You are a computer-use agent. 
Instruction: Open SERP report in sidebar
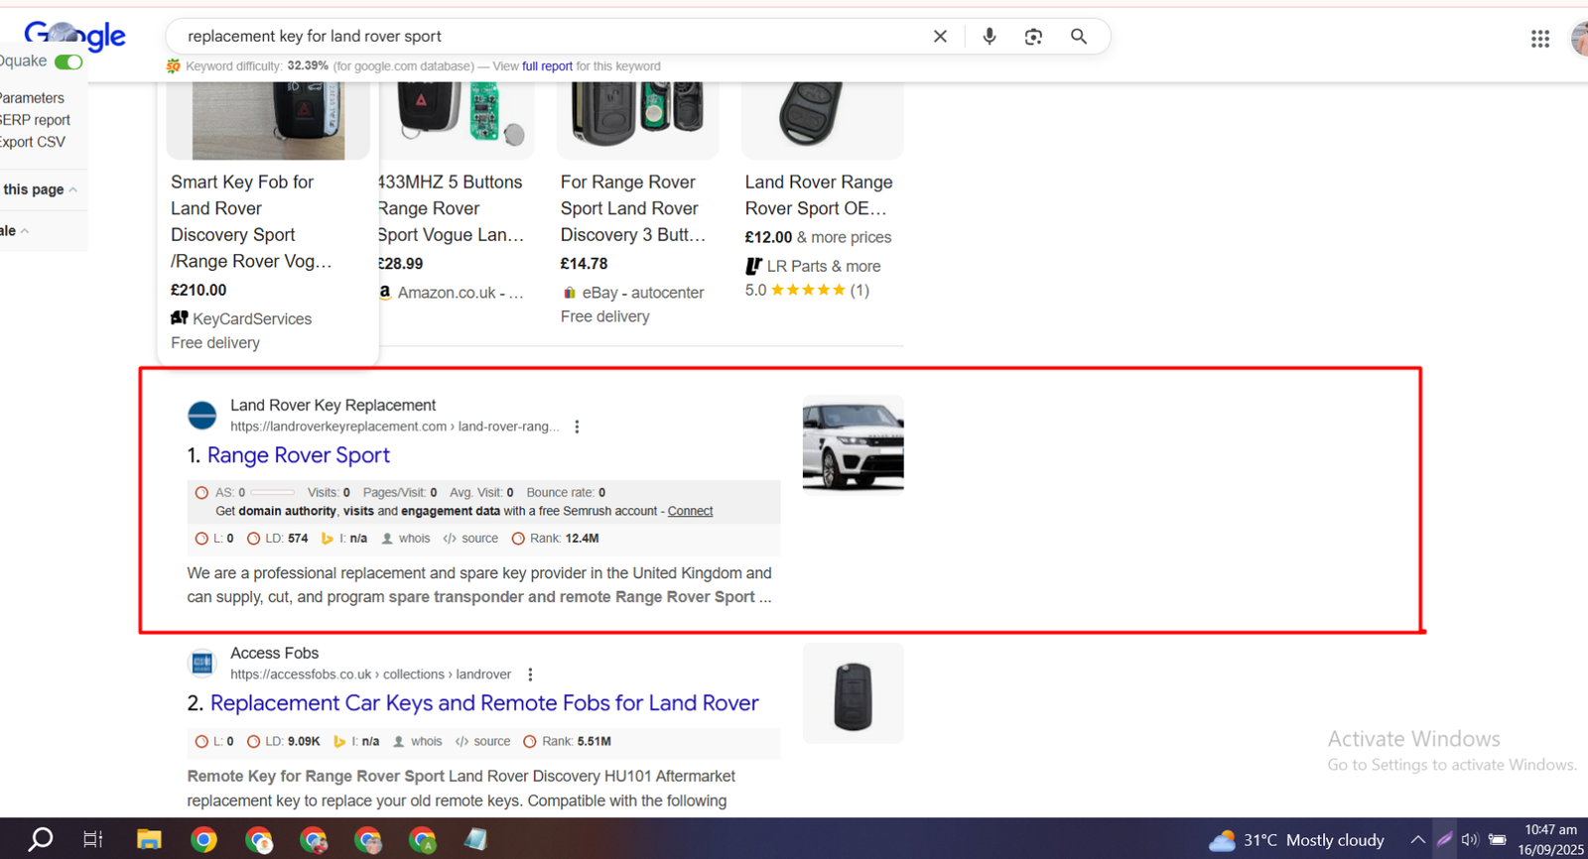pos(36,120)
